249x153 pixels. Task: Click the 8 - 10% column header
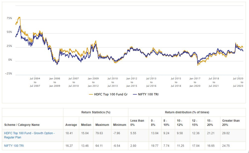166,123
